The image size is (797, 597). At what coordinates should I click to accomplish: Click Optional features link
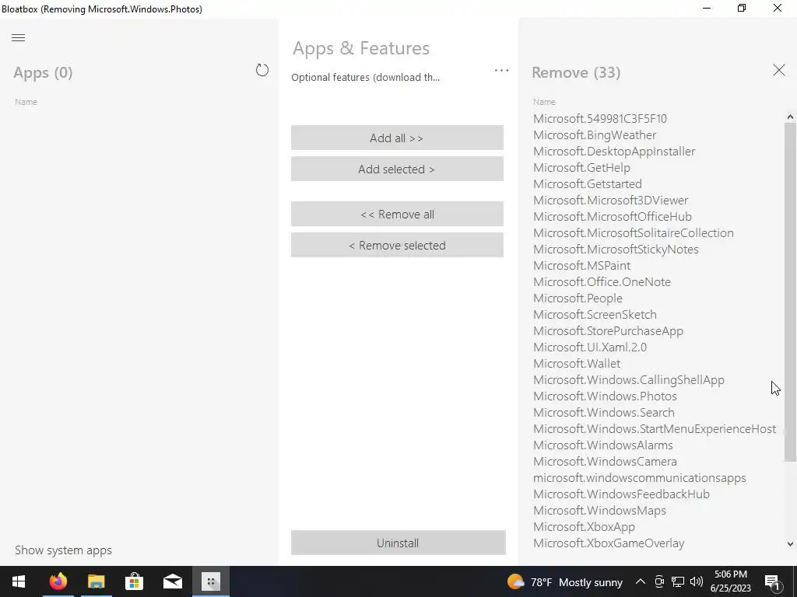[366, 77]
